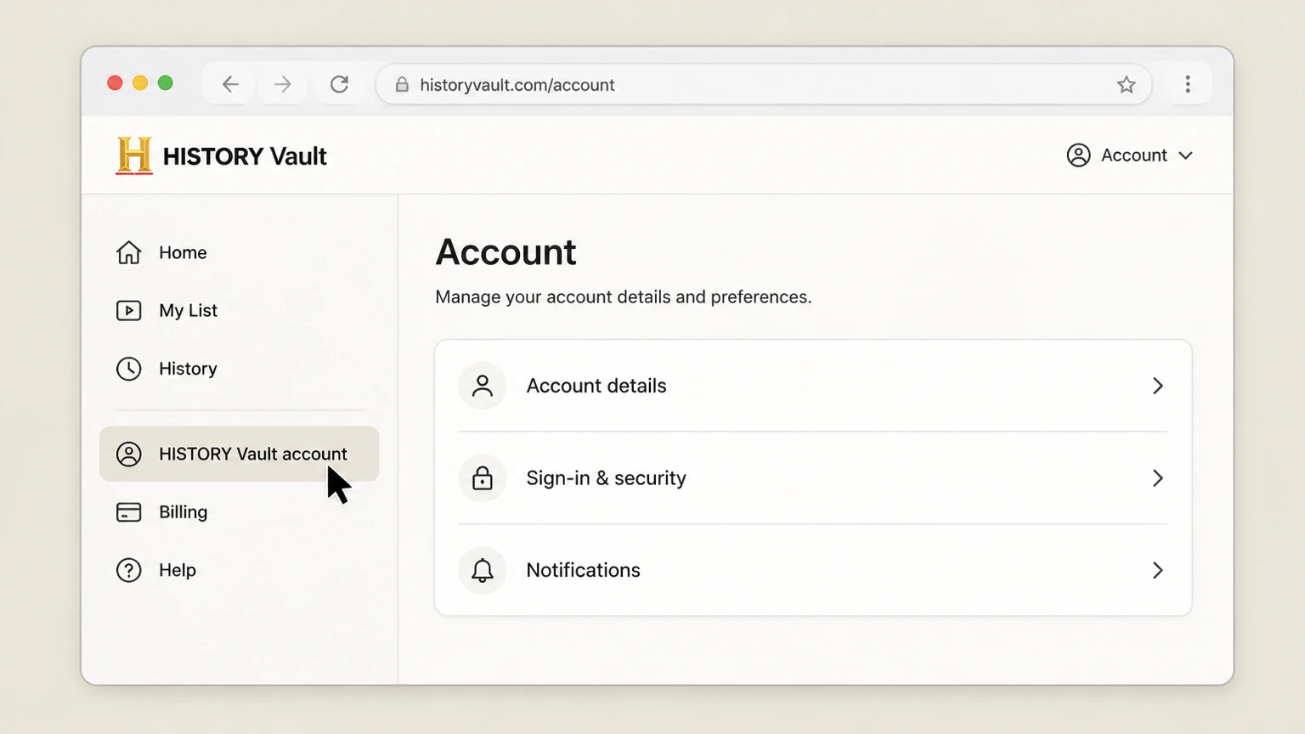Open Help in the sidebar
This screenshot has width=1305, height=734.
pos(239,570)
